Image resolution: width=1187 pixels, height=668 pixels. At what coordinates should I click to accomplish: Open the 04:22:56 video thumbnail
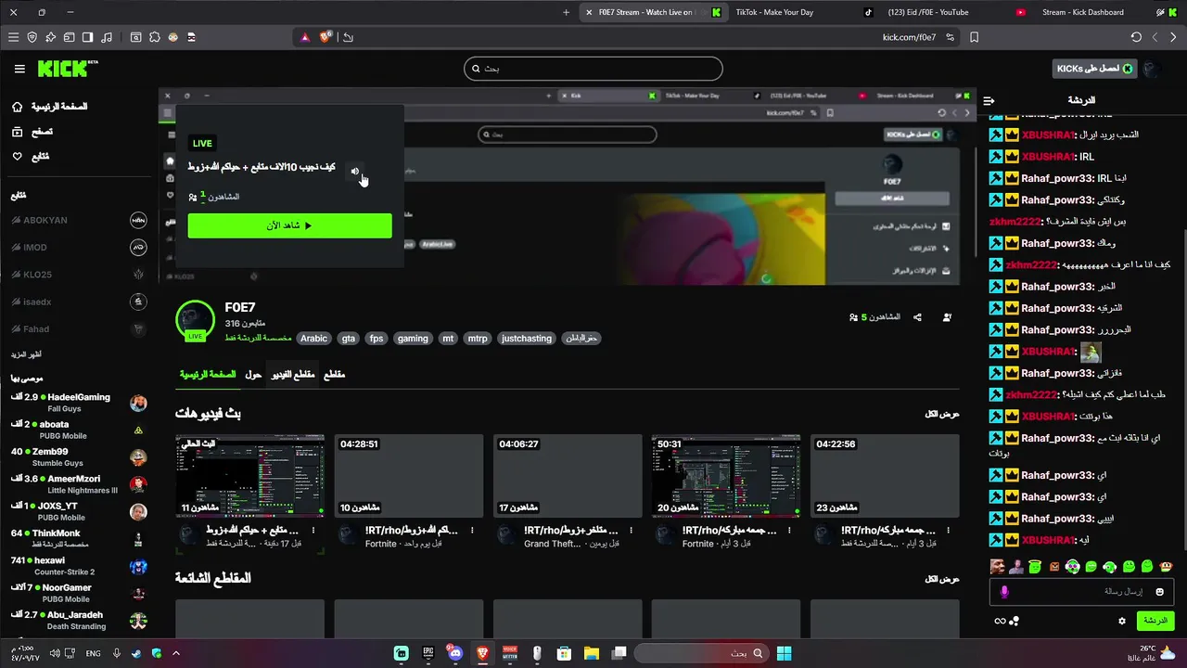[x=885, y=476]
